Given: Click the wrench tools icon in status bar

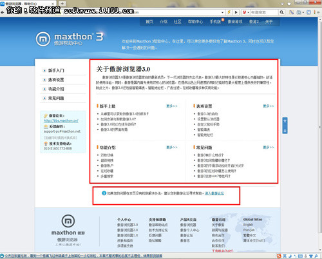Looking at the screenshot, I should pos(316,256).
